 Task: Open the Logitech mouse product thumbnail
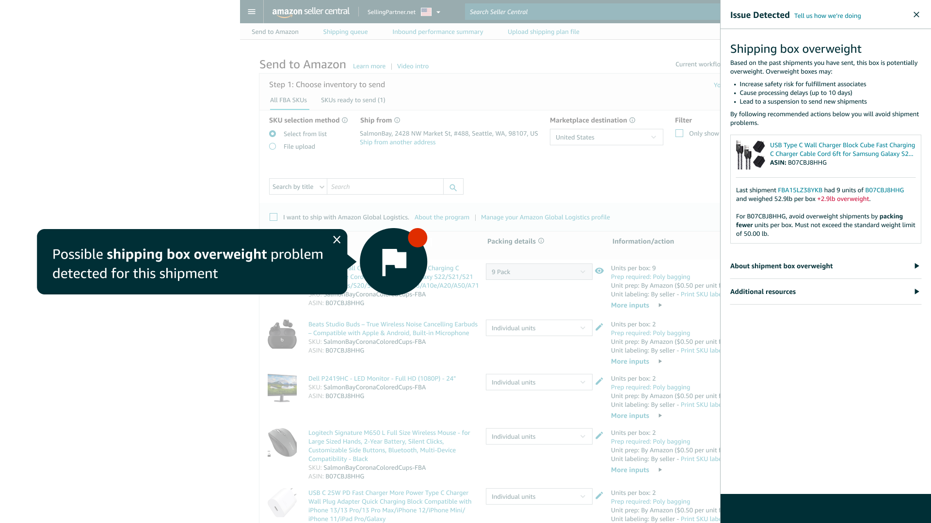(282, 442)
